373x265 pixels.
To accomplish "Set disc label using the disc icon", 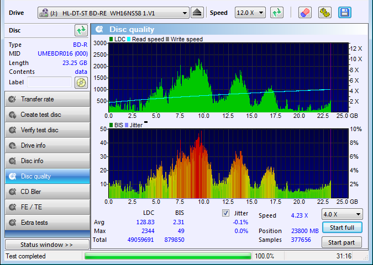I will click(x=81, y=83).
